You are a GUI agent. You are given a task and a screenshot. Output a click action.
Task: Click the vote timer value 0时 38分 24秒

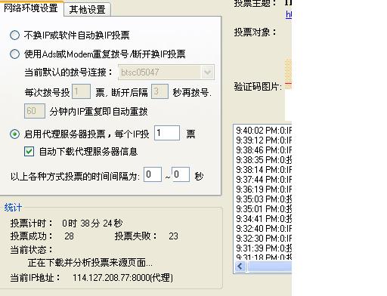[x=92, y=223]
